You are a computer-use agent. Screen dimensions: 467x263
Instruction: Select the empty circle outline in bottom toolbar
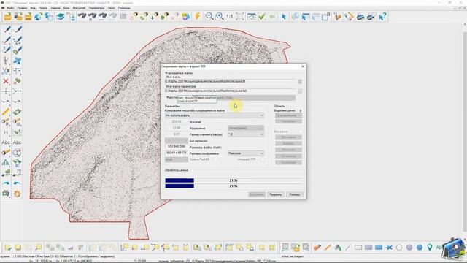pyautogui.click(x=399, y=248)
